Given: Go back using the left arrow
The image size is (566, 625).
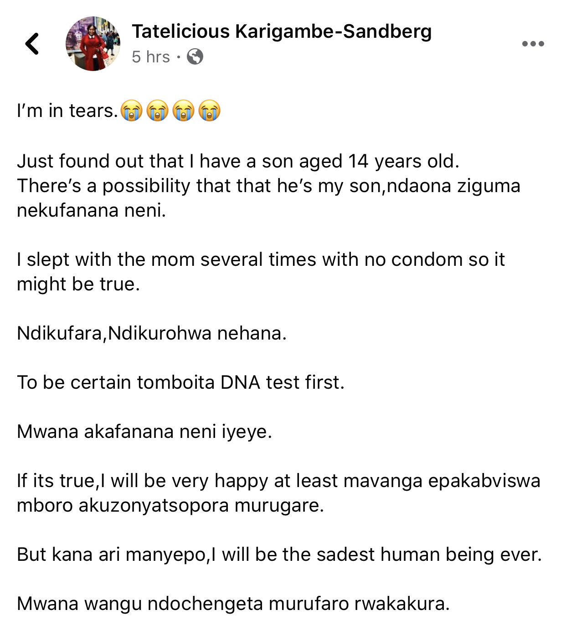Looking at the screenshot, I should [32, 44].
